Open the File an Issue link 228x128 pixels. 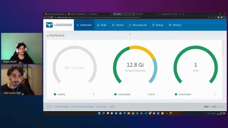[102, 107]
